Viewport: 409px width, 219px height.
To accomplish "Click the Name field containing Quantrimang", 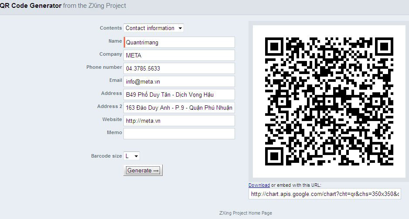I will tap(179, 42).
